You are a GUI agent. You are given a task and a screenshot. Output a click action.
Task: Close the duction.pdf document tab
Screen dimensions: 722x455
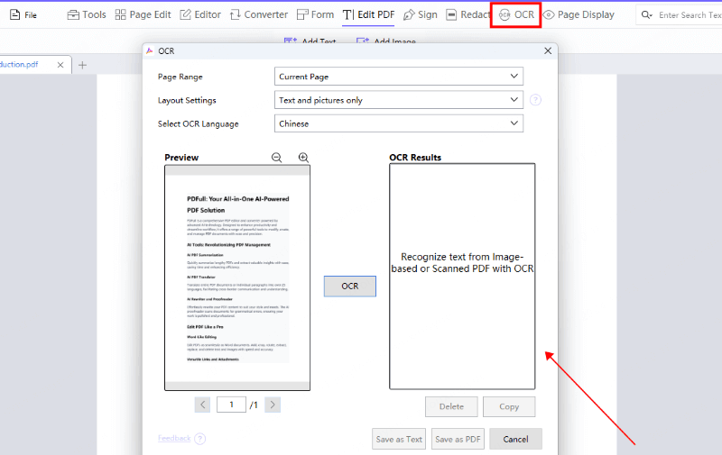pyautogui.click(x=60, y=65)
